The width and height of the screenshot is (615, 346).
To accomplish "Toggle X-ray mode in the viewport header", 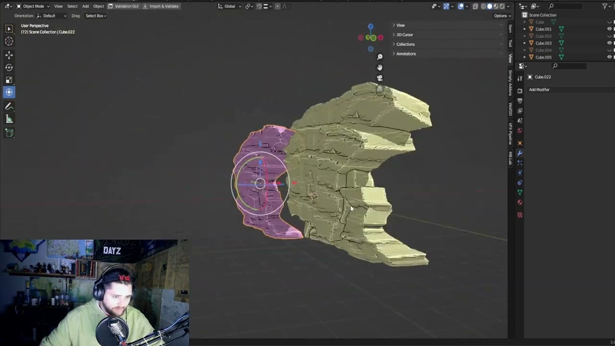I will (x=475, y=6).
